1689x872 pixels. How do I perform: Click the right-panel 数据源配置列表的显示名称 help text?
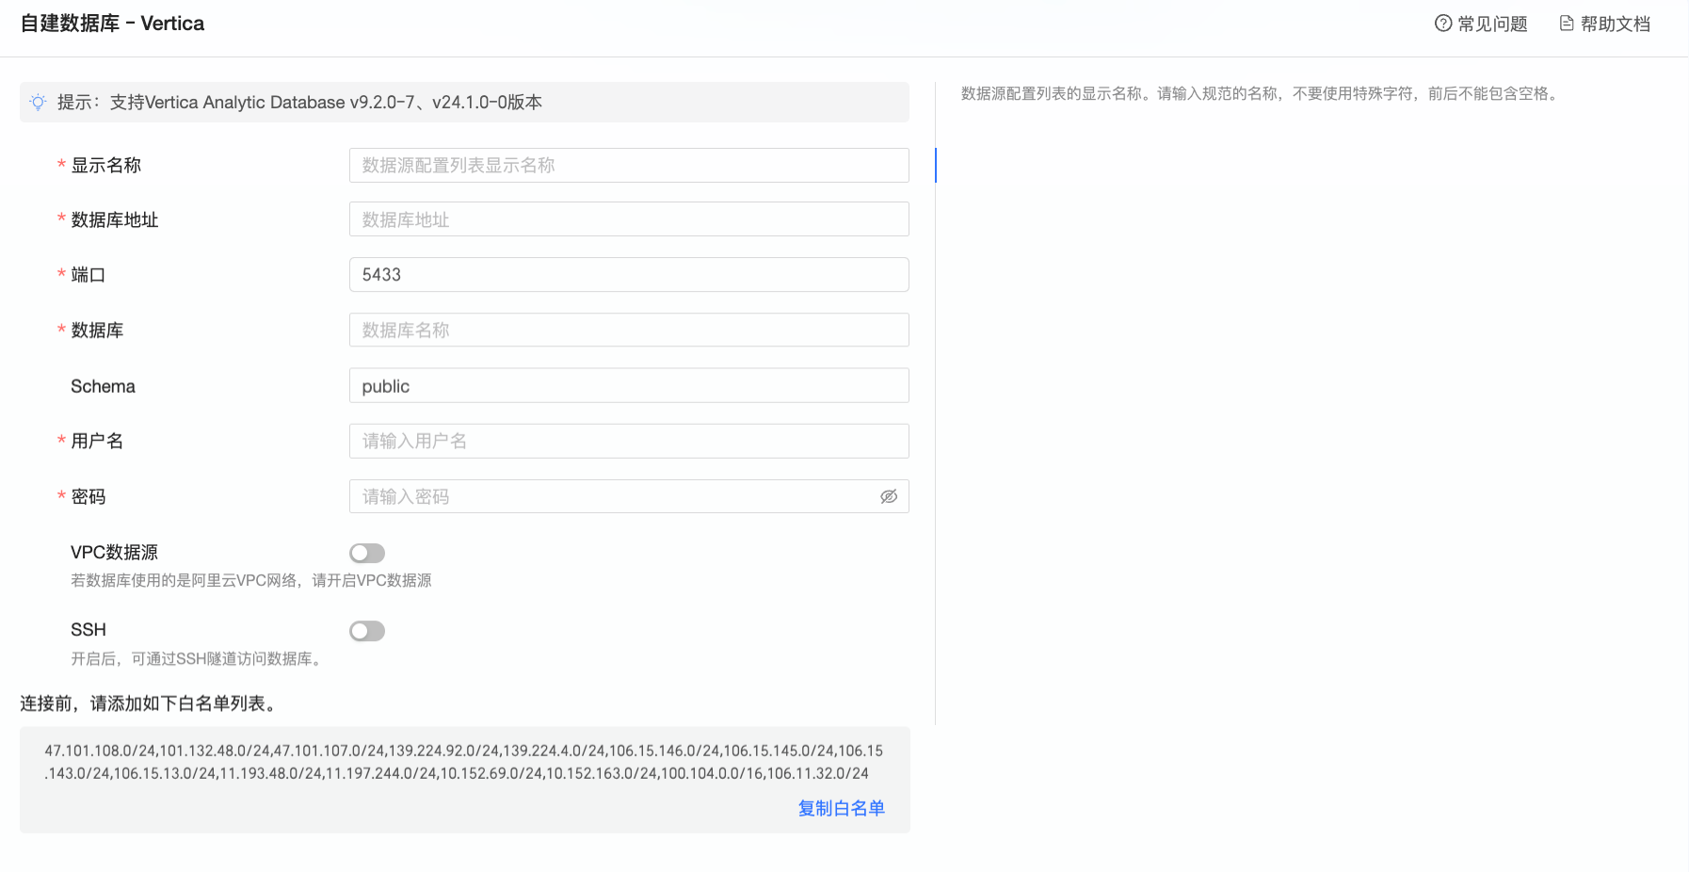pos(1262,93)
